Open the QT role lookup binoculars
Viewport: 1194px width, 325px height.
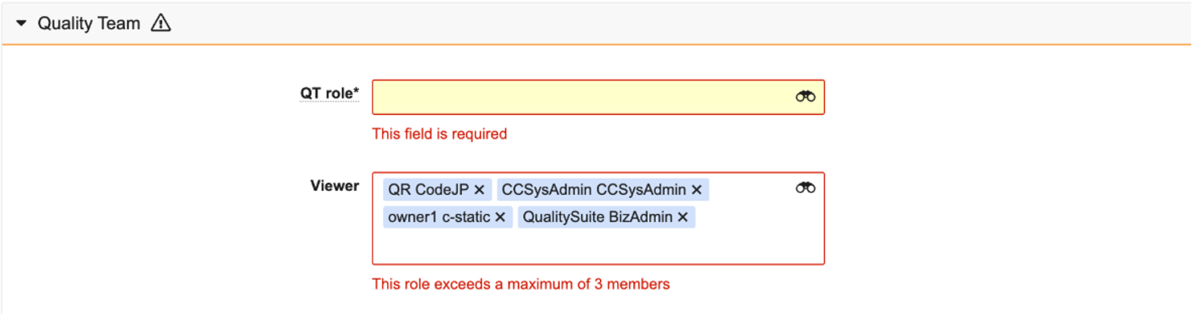click(805, 97)
